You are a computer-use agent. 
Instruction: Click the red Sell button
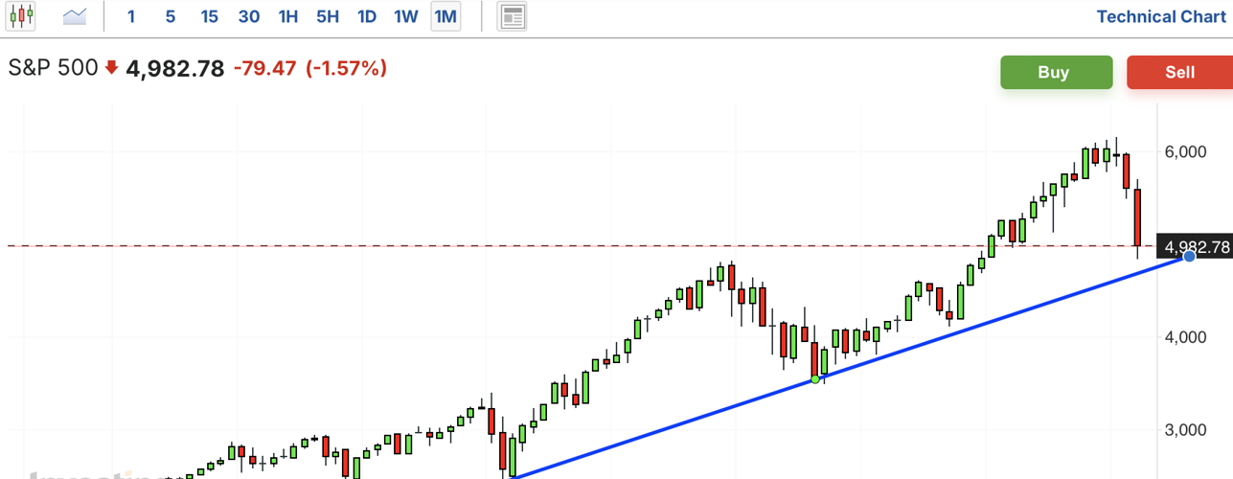[x=1180, y=73]
